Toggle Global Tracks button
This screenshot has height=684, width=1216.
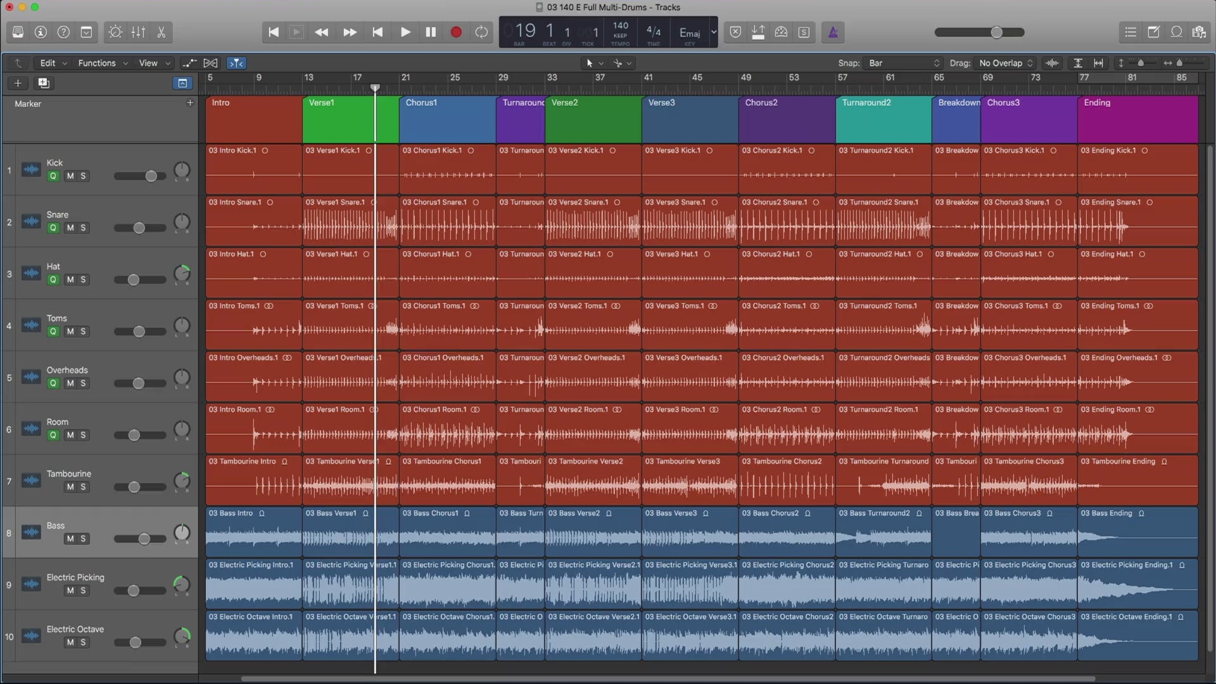(182, 83)
